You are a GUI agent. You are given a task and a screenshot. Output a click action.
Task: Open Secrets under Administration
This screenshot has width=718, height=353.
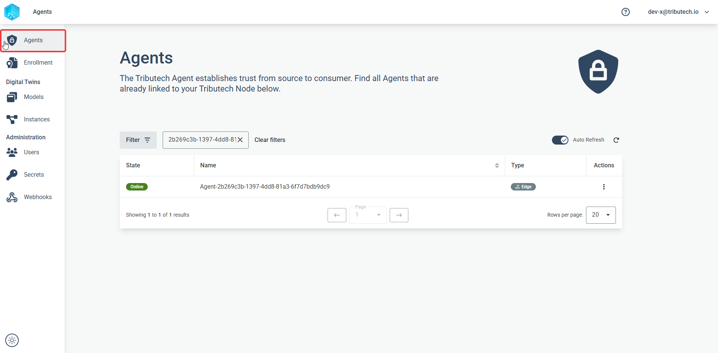[33, 175]
